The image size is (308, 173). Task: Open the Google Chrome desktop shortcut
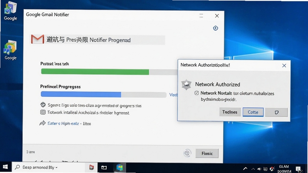point(10,50)
